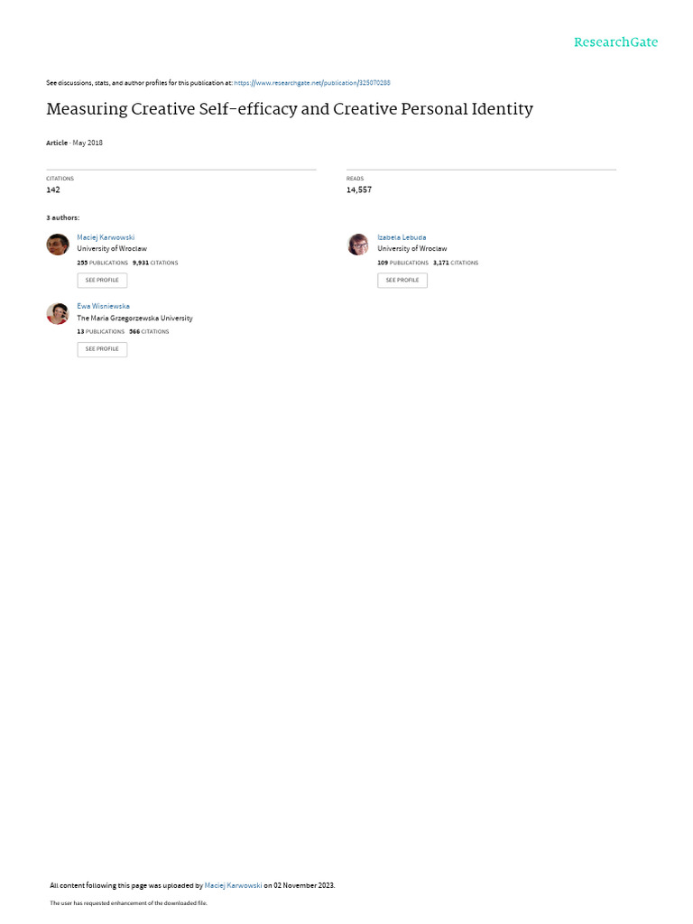Click Izabela Lebuda's profile photo

click(x=358, y=244)
